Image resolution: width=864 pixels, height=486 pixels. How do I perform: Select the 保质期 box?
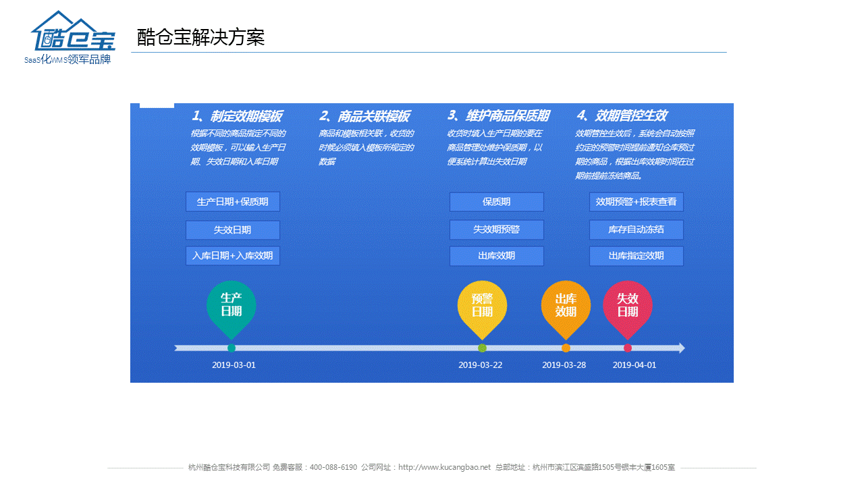click(497, 202)
